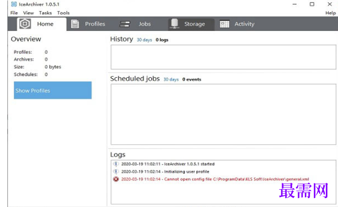The image size is (338, 207).
Task: Click the Storage drive icon
Action: [174, 24]
